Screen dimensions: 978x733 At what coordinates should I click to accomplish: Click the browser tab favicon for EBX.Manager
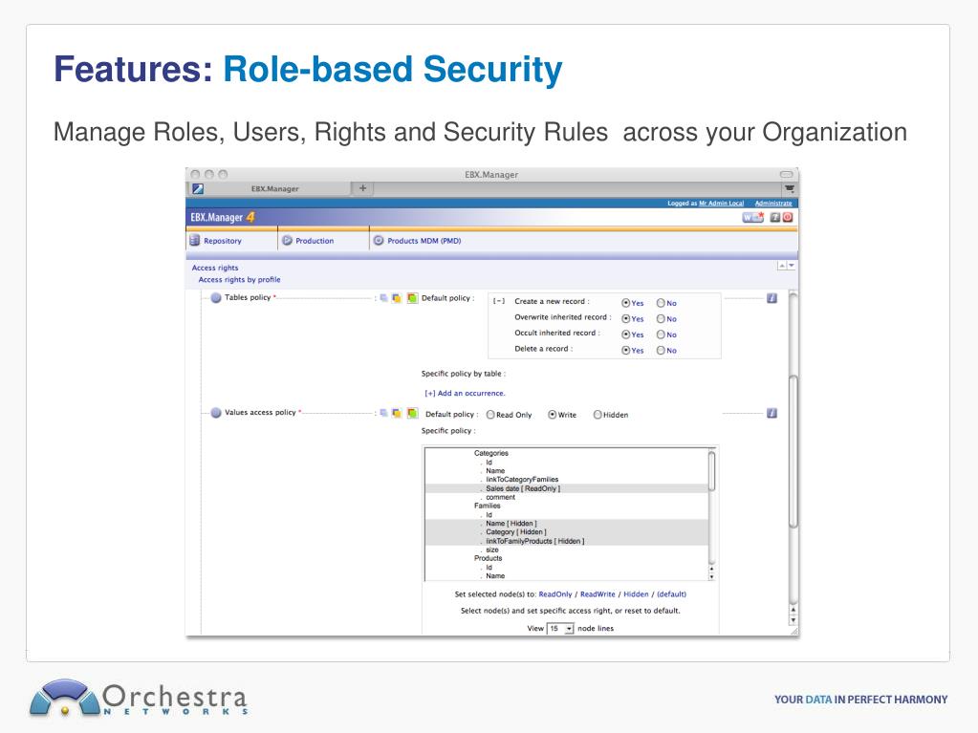[198, 188]
